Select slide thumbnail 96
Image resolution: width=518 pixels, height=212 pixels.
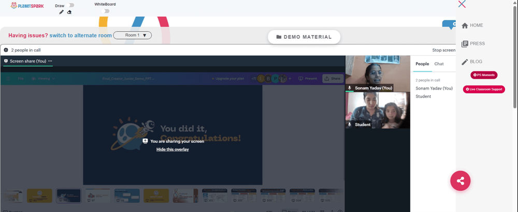pyautogui.click(x=69, y=195)
